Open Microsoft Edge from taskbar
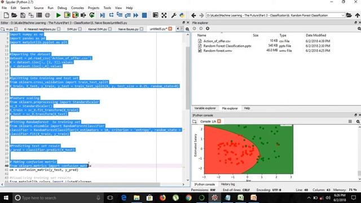The image size is (361, 203). pos(124,198)
